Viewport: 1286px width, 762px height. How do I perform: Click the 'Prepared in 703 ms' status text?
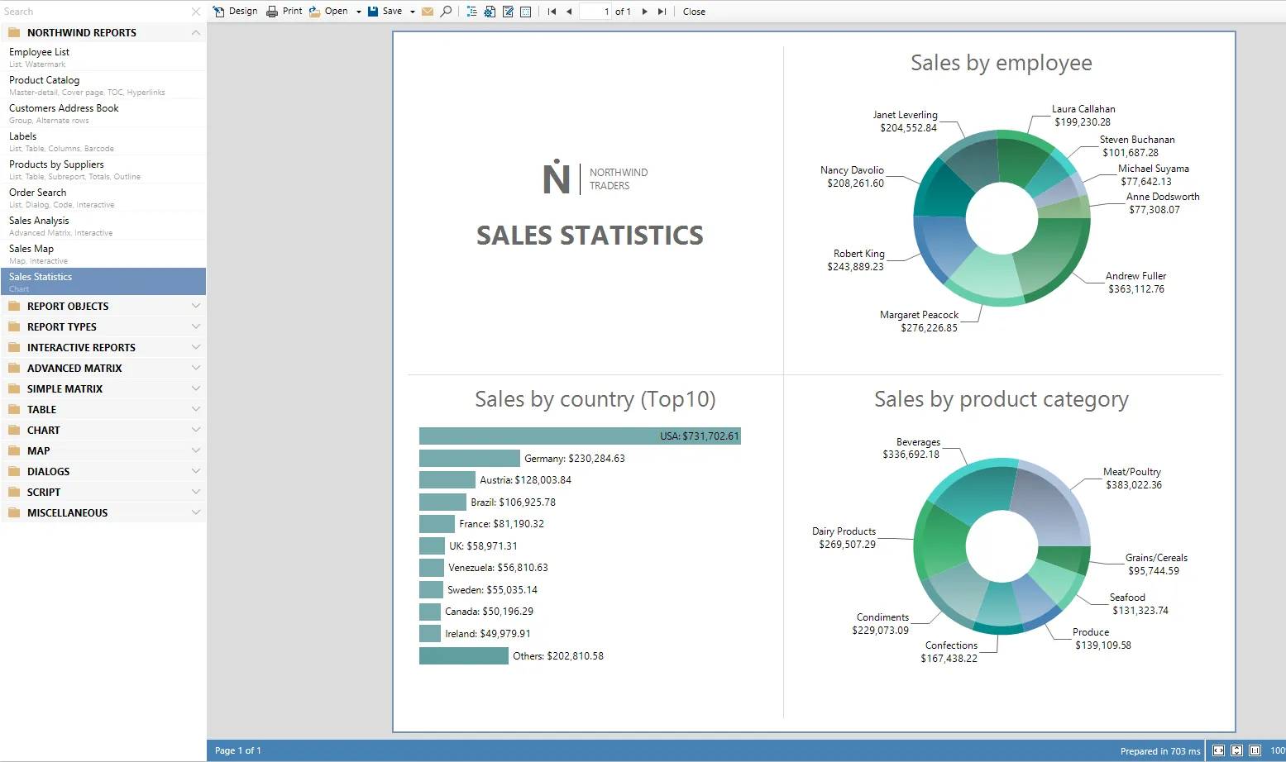(1160, 751)
